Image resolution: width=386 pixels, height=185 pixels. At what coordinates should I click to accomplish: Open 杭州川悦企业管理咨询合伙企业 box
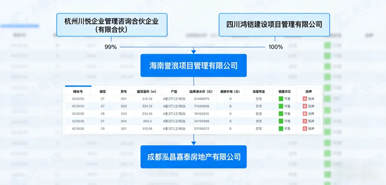point(112,25)
